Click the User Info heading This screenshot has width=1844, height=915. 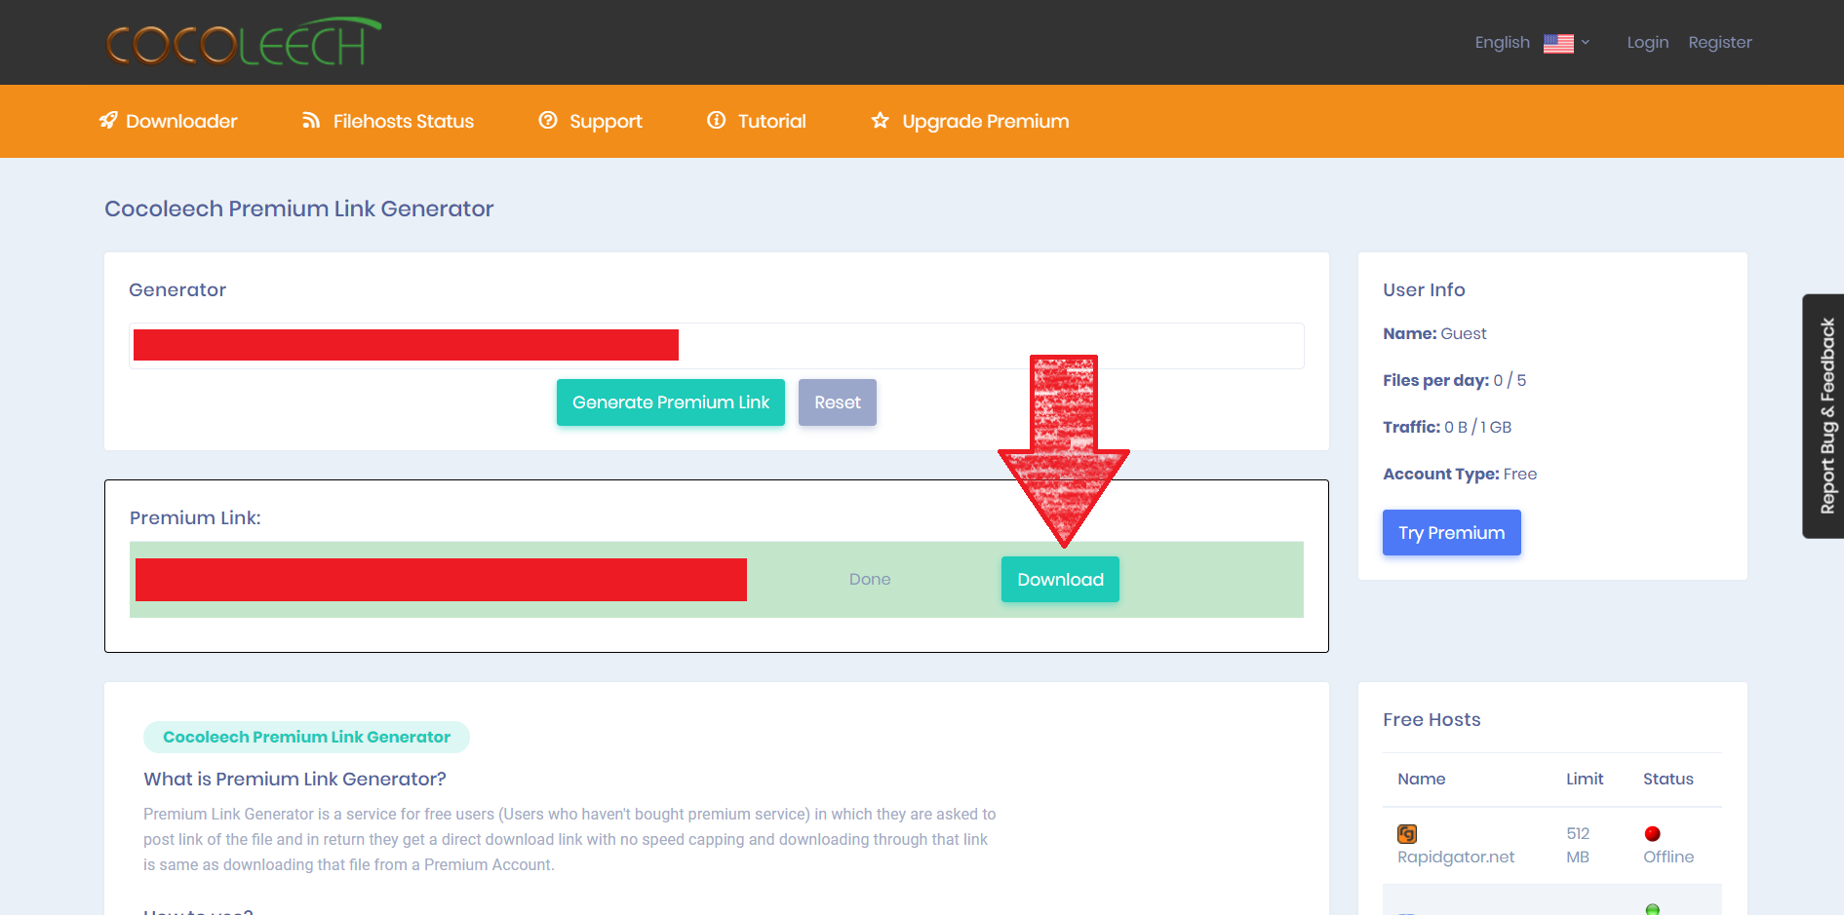pyautogui.click(x=1424, y=290)
